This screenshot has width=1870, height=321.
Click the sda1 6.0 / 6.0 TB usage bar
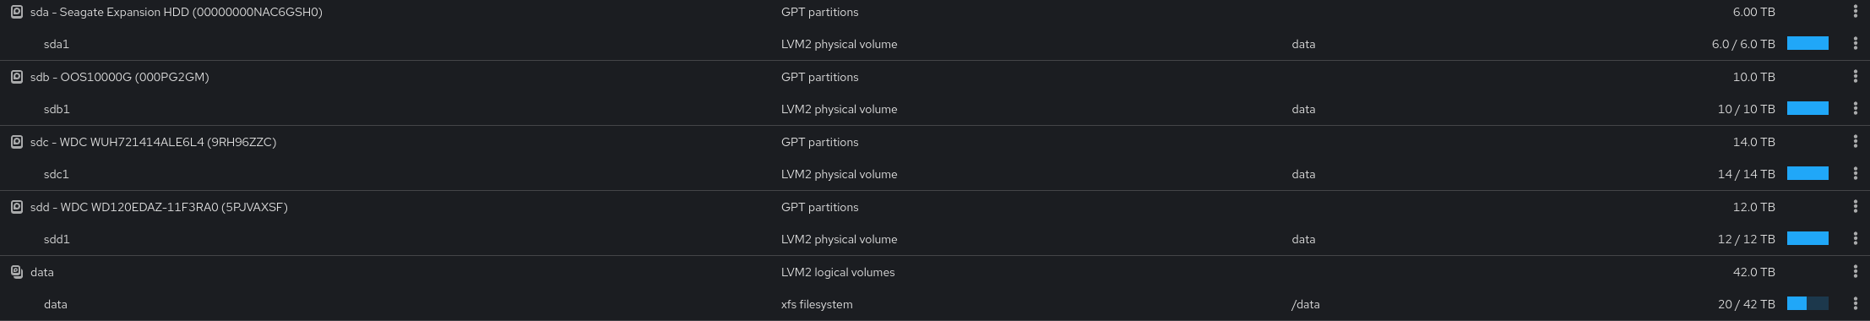pos(1807,43)
